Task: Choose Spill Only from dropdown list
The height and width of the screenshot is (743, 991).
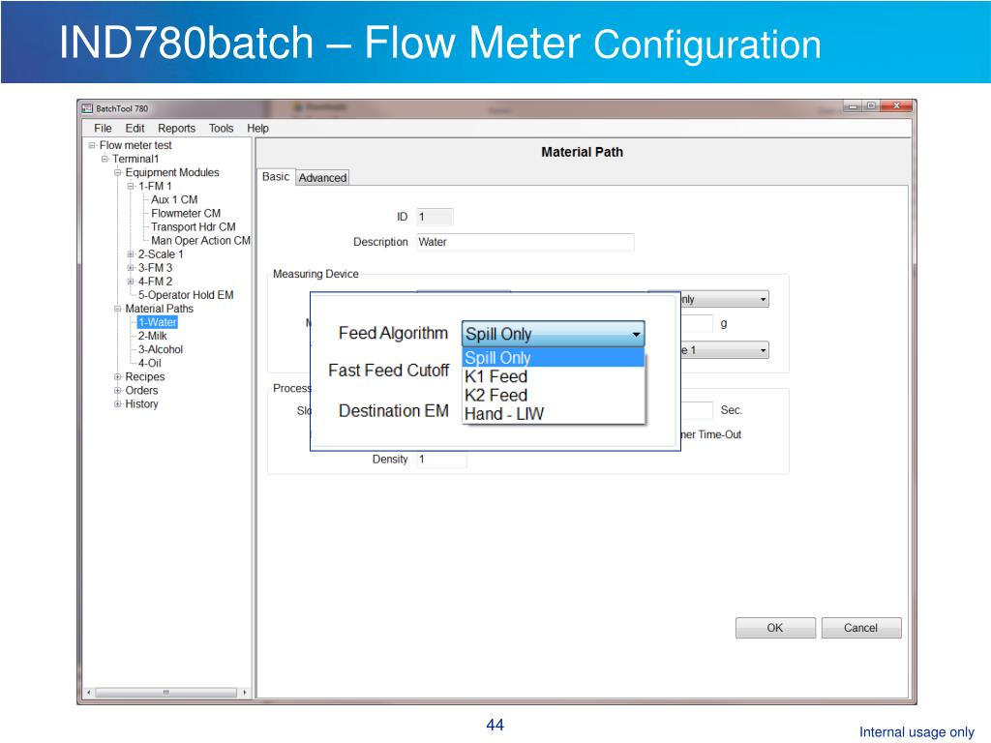Action: [x=553, y=358]
